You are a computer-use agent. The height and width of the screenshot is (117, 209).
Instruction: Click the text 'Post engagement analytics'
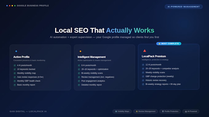coord(93,81)
